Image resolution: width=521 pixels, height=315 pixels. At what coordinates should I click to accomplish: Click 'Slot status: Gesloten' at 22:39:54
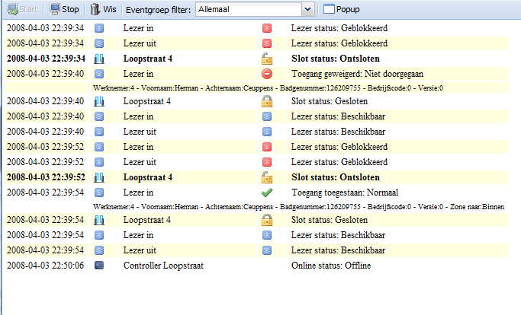click(x=330, y=220)
